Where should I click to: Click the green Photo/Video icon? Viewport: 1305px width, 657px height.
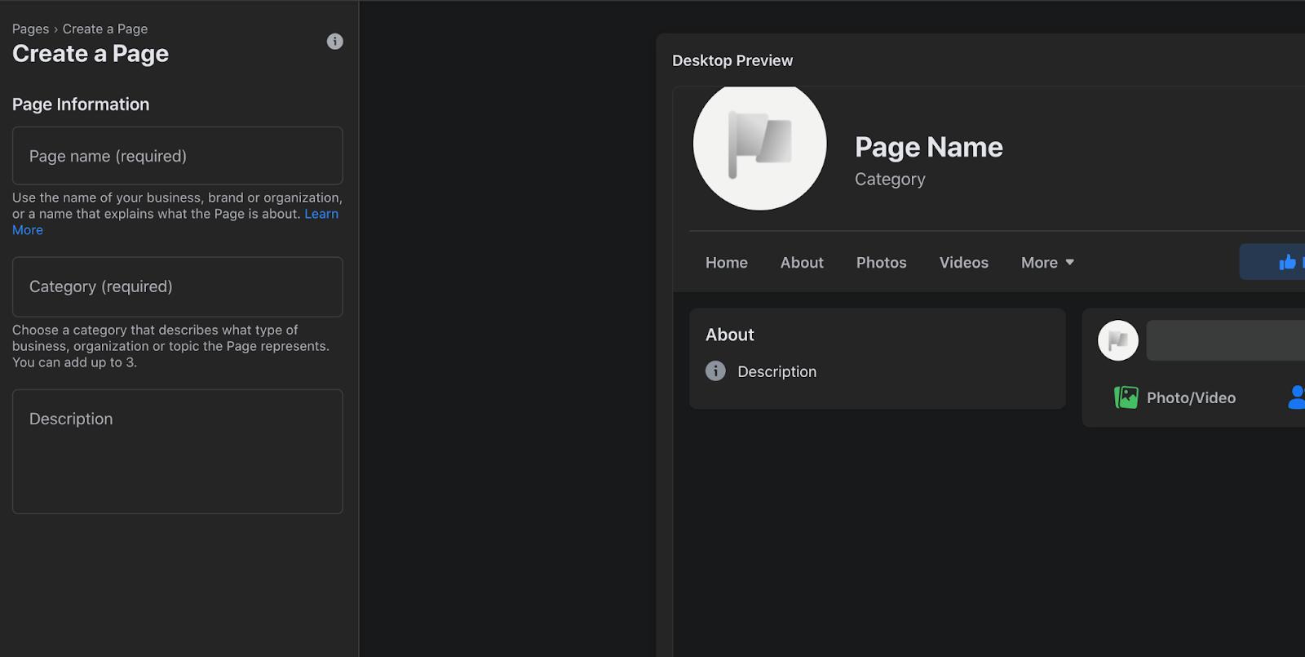coord(1126,397)
